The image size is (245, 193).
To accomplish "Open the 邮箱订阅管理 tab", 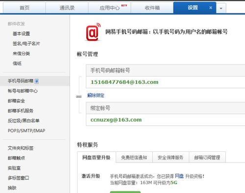I will 207,158.
